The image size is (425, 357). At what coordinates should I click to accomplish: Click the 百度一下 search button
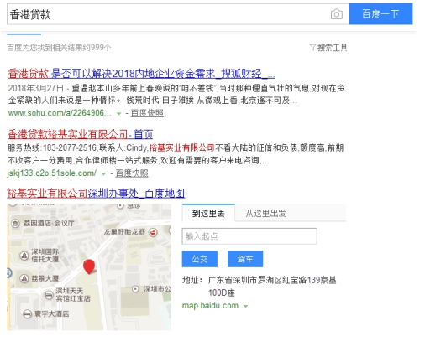click(x=380, y=14)
